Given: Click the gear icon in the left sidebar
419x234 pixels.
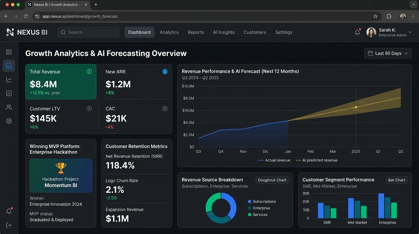Looking at the screenshot, I should pyautogui.click(x=9, y=121).
